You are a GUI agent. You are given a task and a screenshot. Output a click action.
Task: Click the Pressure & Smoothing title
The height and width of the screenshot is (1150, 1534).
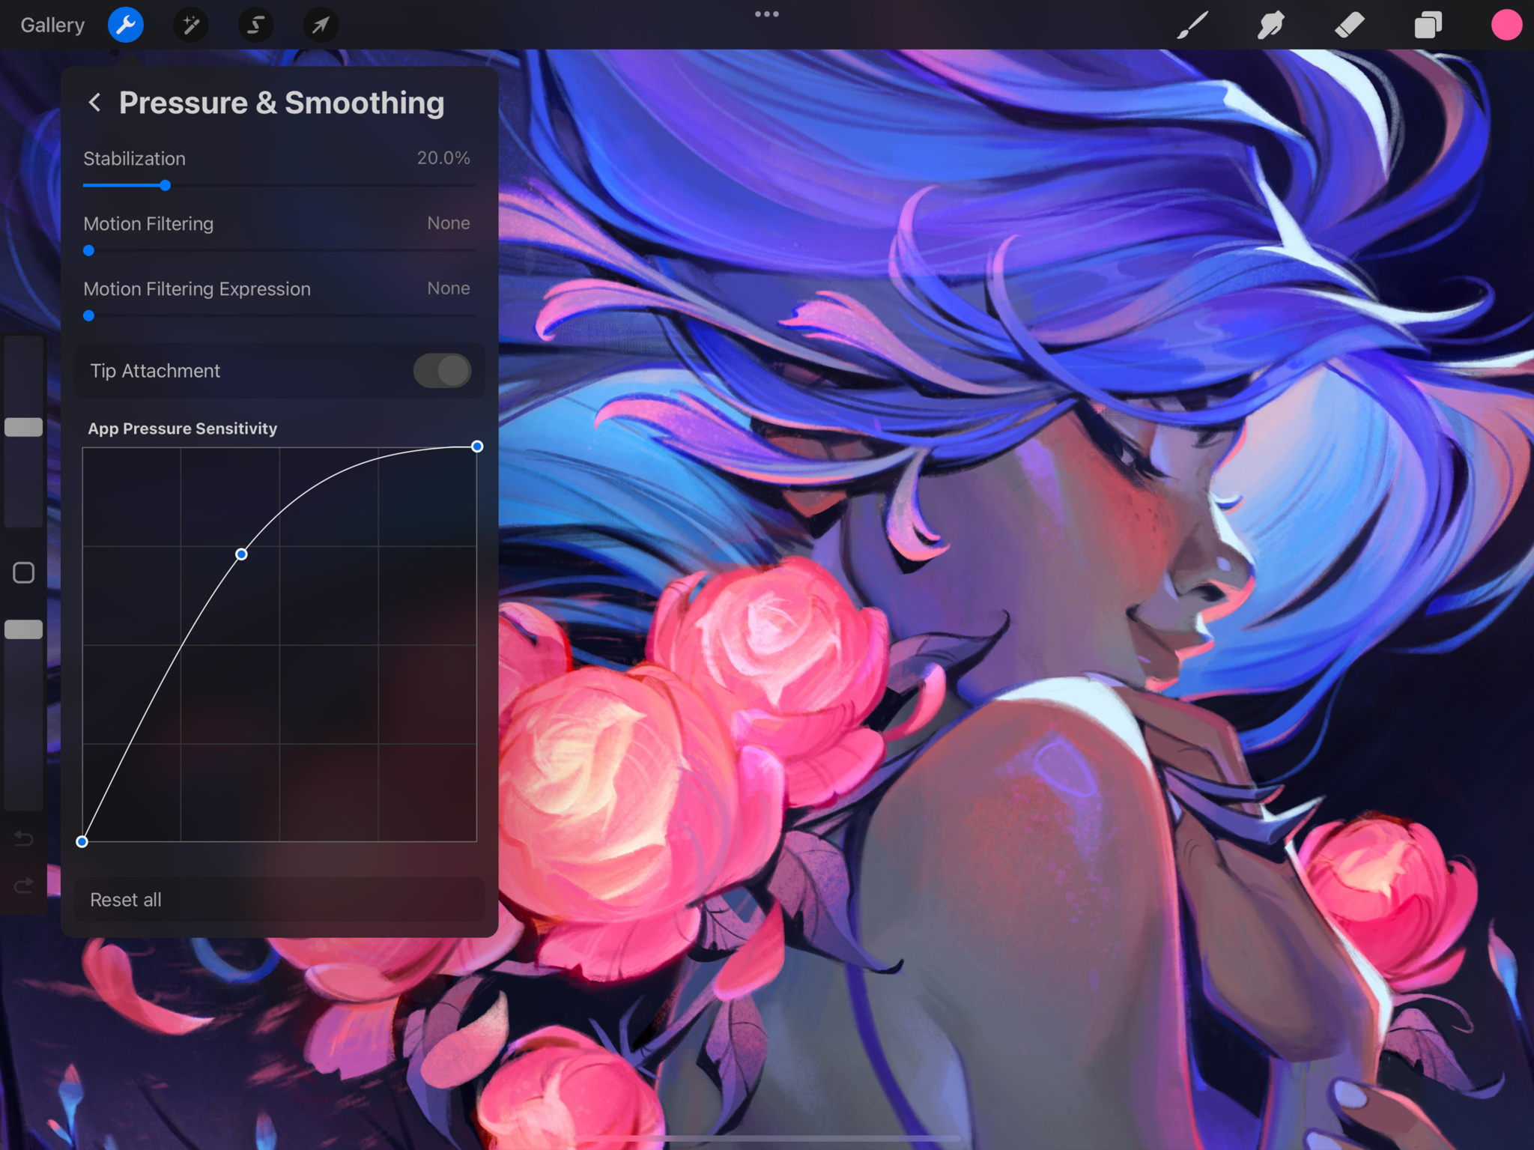click(x=282, y=103)
